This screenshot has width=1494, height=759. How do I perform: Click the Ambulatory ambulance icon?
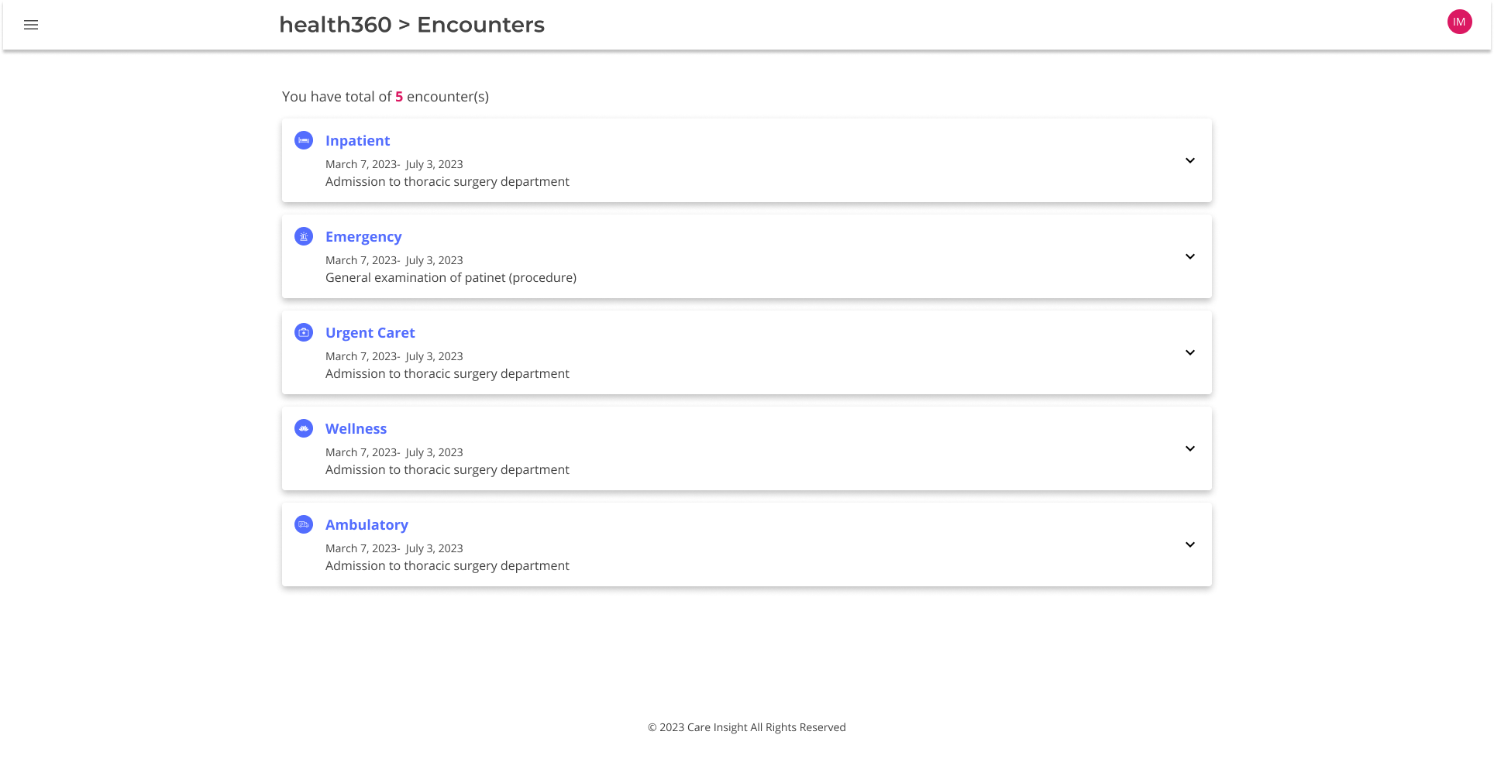click(304, 524)
